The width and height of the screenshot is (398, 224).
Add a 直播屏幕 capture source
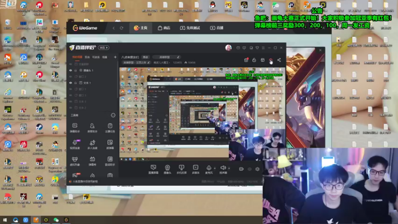click(153, 169)
